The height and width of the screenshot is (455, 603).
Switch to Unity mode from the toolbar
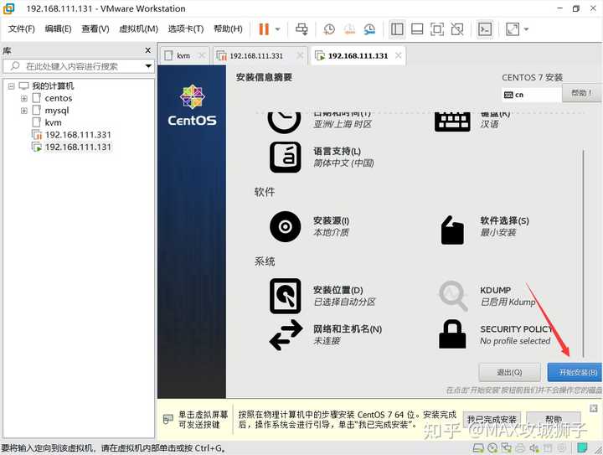point(457,29)
